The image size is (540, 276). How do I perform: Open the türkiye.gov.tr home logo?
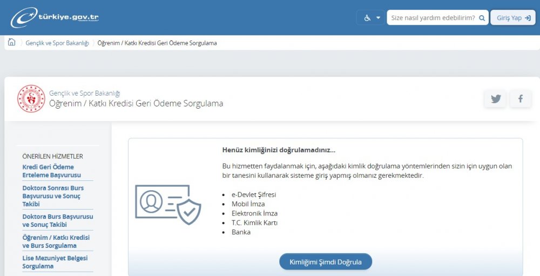(x=55, y=17)
